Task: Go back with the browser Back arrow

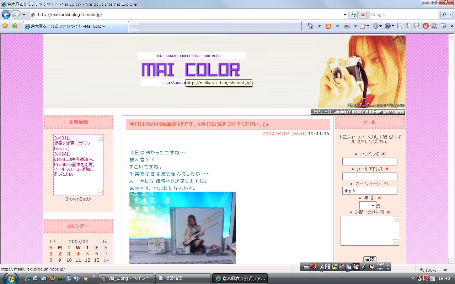Action: [x=6, y=15]
